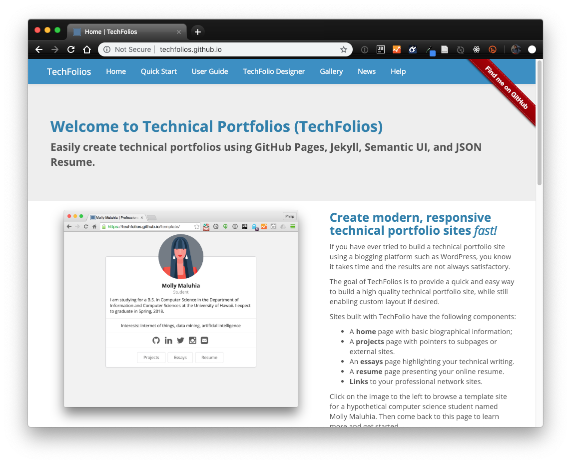The width and height of the screenshot is (571, 464).
Task: Close the Home | TechFolios tab
Action: [179, 32]
